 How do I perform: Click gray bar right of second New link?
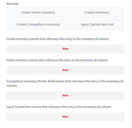96,70
